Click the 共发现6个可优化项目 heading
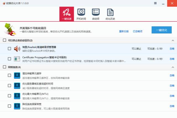Viewport: 177px width, 118px height. [x=33, y=28]
